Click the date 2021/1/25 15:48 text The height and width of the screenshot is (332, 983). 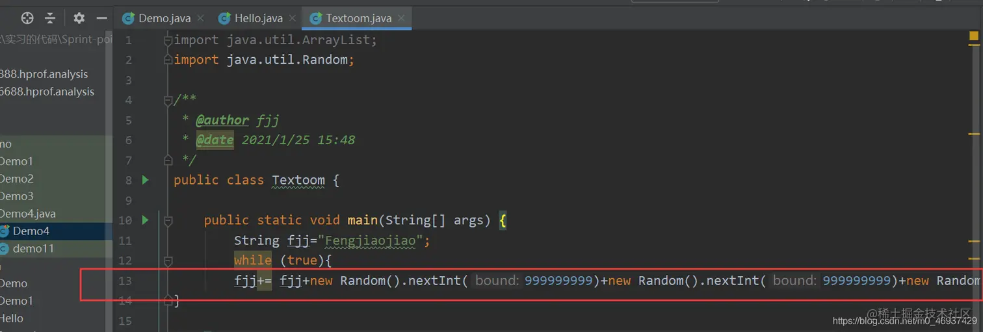coord(298,140)
